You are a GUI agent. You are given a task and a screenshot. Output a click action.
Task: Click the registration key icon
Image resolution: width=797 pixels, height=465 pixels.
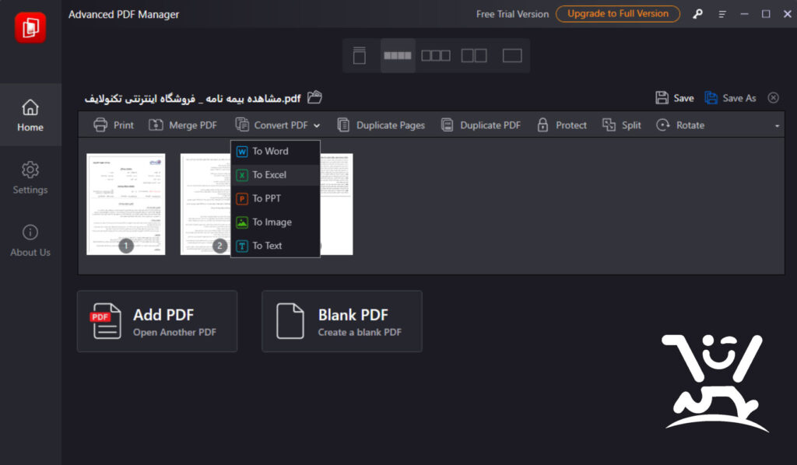[x=698, y=14]
